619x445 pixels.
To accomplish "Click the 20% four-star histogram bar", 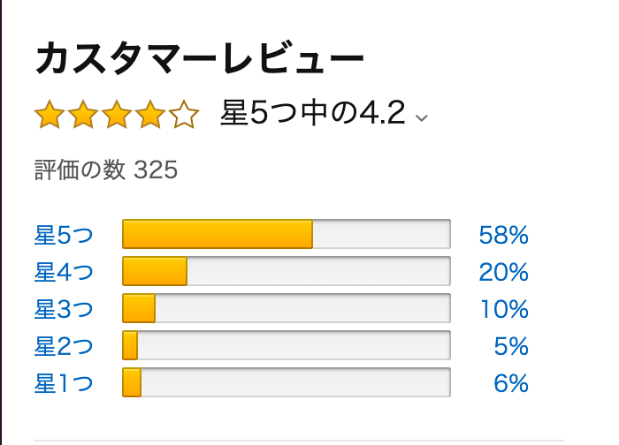I will click(x=287, y=271).
